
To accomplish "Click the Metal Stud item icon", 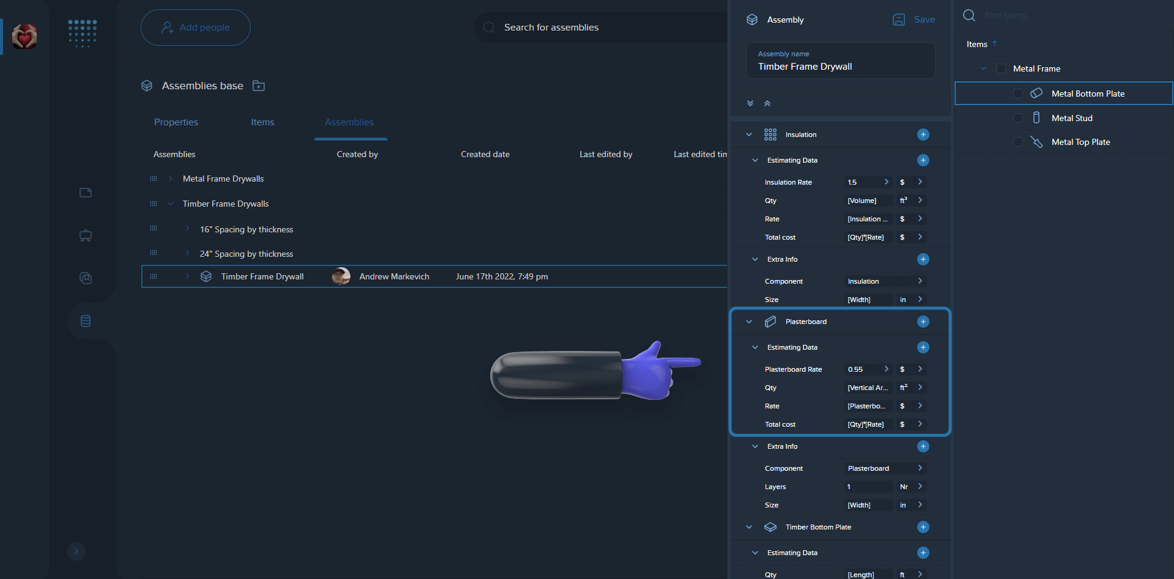I will (x=1036, y=118).
